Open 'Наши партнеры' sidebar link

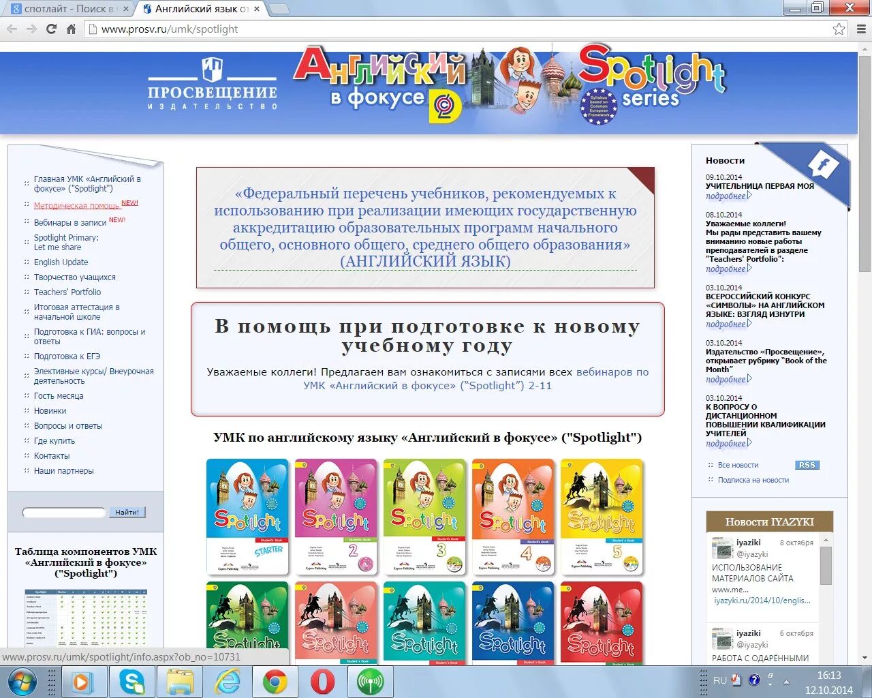(64, 471)
